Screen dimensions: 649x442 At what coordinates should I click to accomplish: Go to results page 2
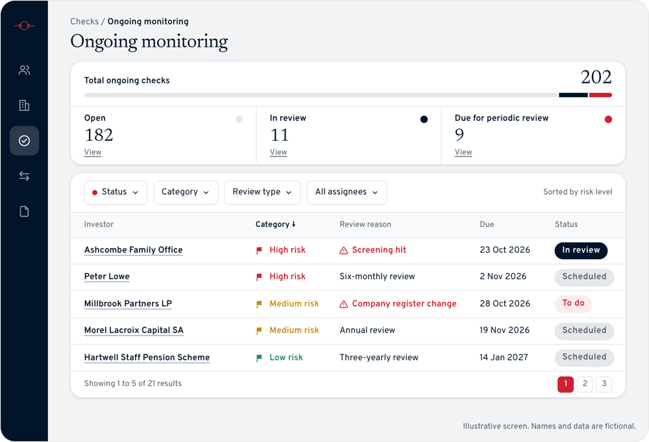585,384
